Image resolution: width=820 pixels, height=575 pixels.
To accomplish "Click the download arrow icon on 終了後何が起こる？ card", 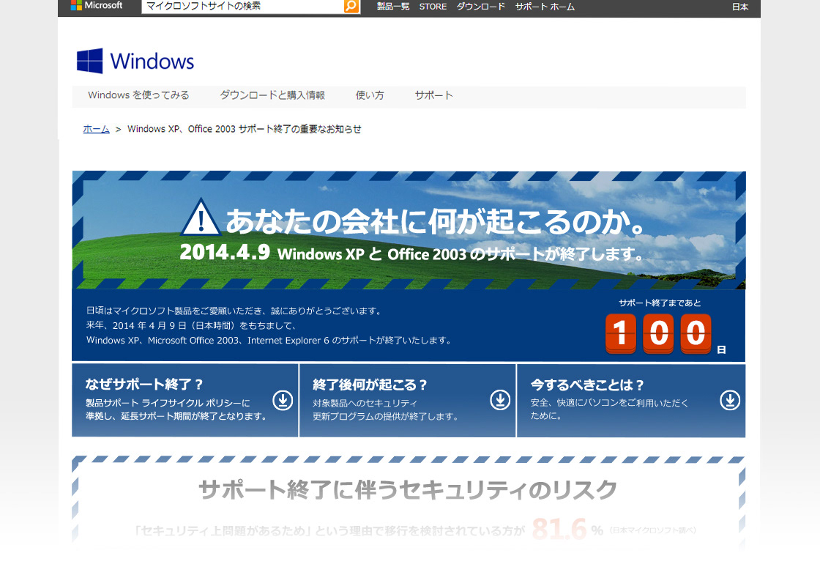I will tap(500, 400).
